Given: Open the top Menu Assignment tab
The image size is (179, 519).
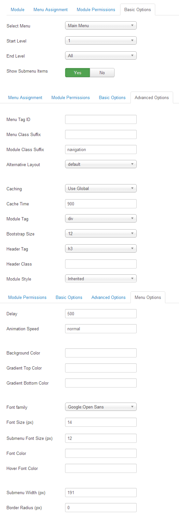Looking at the screenshot, I should point(50,9).
